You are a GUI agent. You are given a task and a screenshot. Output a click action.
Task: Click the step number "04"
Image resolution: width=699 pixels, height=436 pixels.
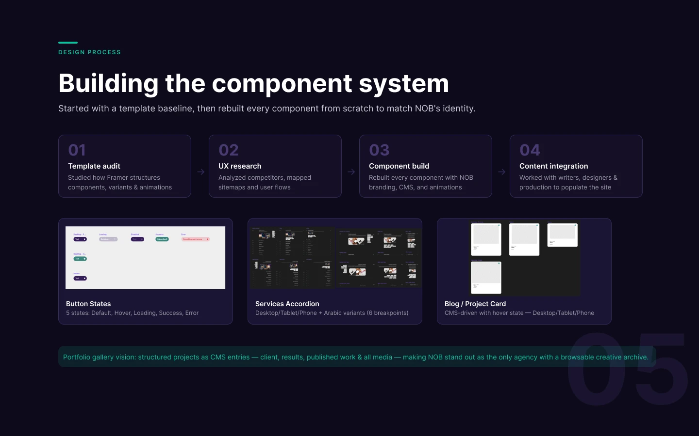pos(530,150)
